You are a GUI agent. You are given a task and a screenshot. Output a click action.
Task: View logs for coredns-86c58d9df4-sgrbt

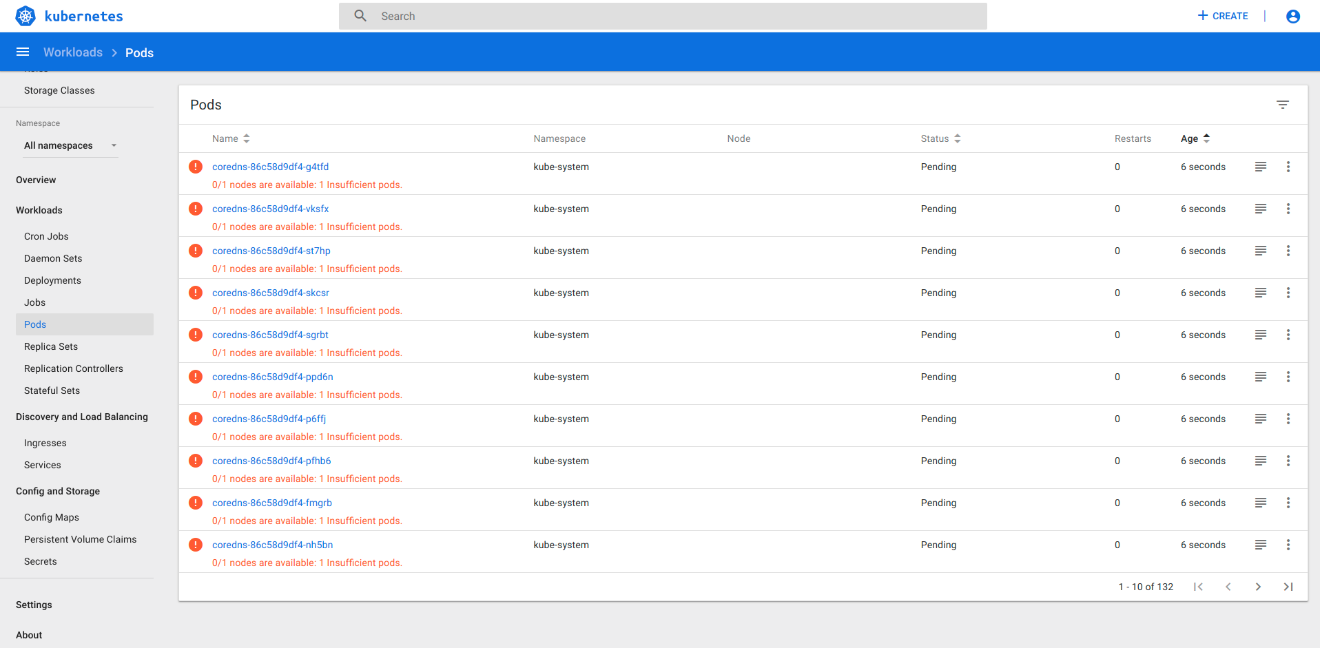click(1261, 335)
